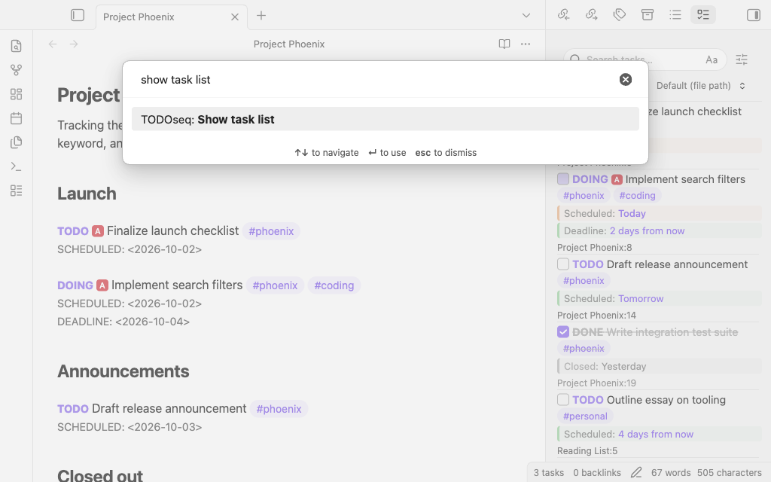Screen dimensions: 771x482
Task: Open graph view from the ribbon
Action: [17, 70]
